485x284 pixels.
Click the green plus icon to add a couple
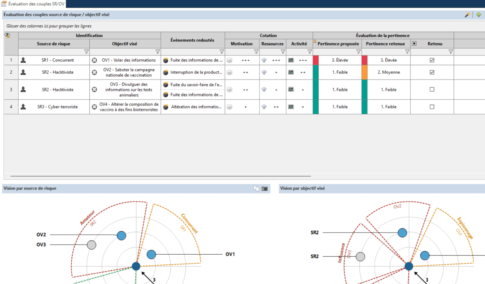pyautogui.click(x=479, y=15)
